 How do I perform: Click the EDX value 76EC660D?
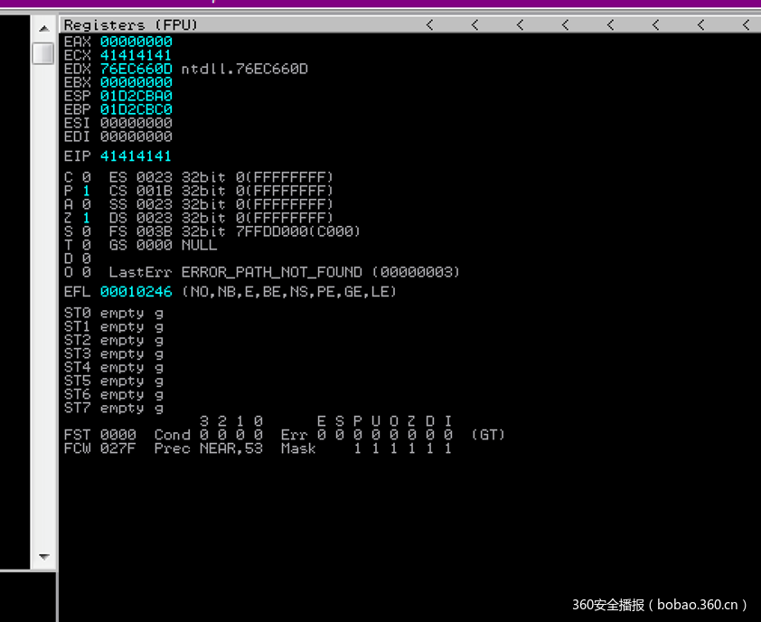[x=136, y=69]
